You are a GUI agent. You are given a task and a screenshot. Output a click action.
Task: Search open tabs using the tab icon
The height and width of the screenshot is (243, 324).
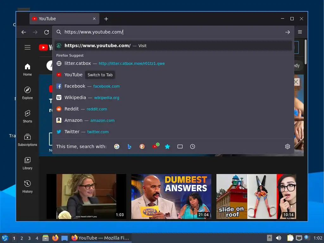180,146
